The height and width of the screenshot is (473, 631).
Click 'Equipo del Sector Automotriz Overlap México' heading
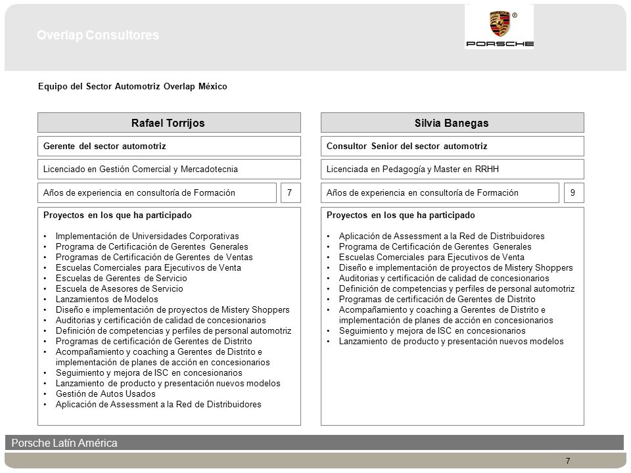coord(132,86)
